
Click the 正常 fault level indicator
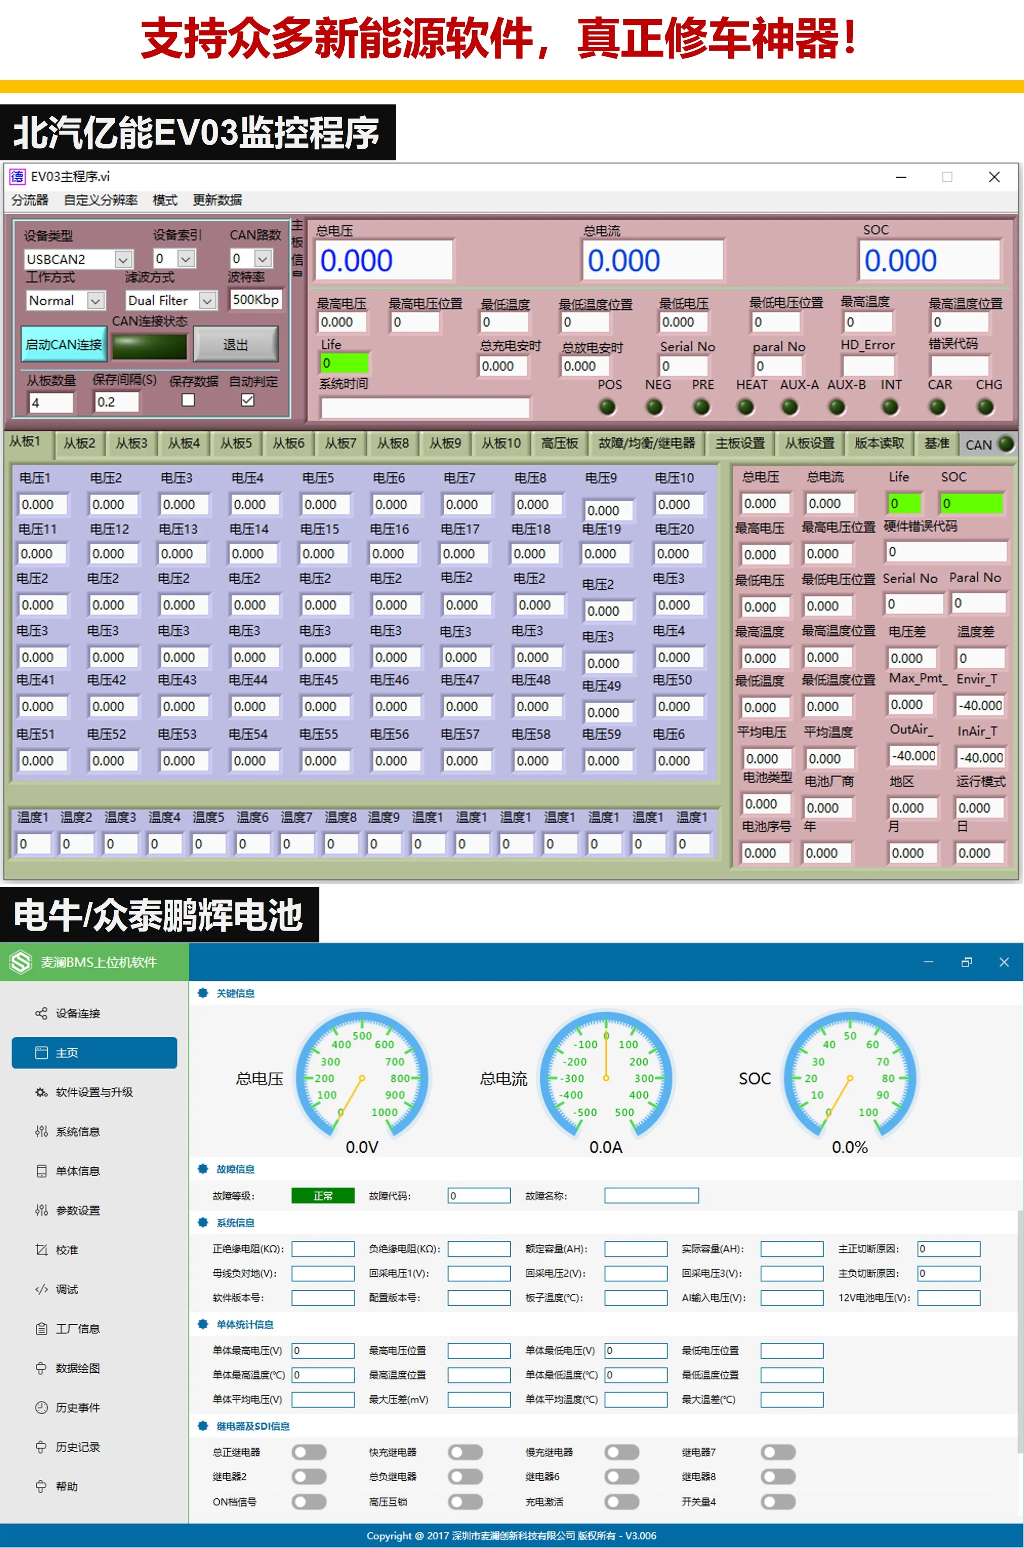click(322, 1195)
